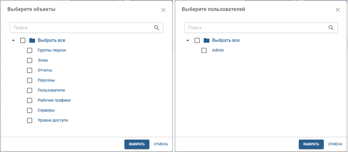Click folder icon in objects dialog tree
The image size is (348, 152).
tap(32, 40)
